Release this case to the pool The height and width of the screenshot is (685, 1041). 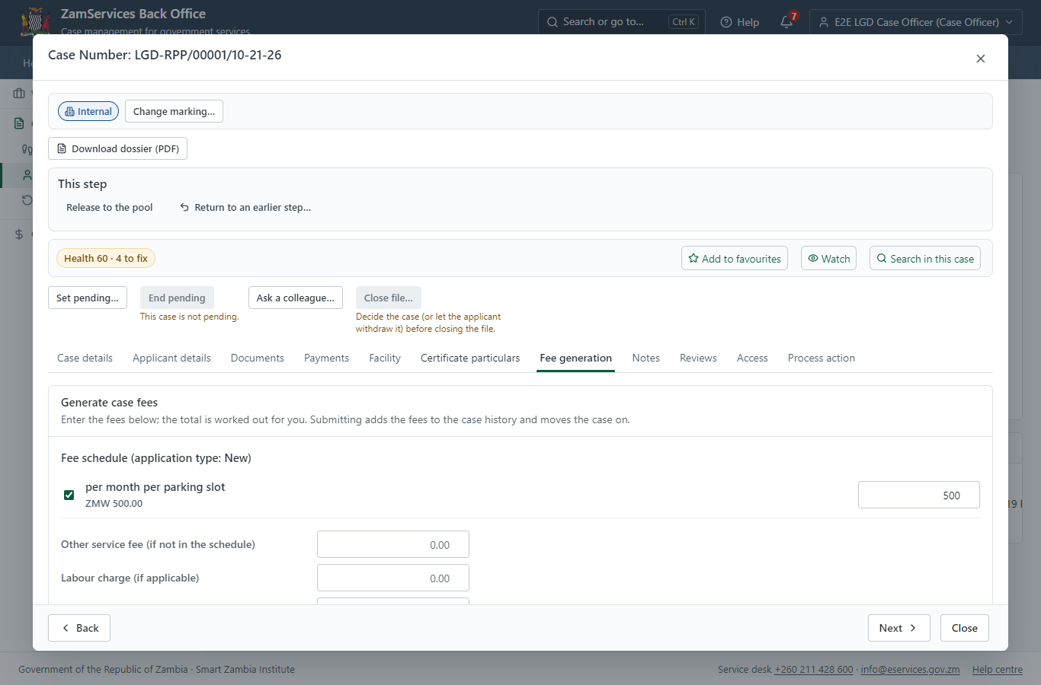click(110, 207)
